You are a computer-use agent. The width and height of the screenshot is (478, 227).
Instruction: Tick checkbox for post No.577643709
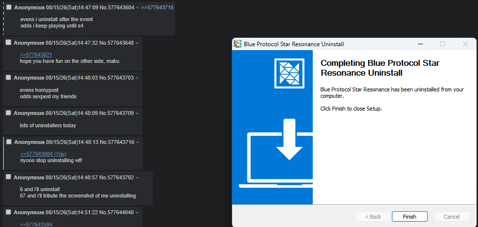[x=8, y=113]
